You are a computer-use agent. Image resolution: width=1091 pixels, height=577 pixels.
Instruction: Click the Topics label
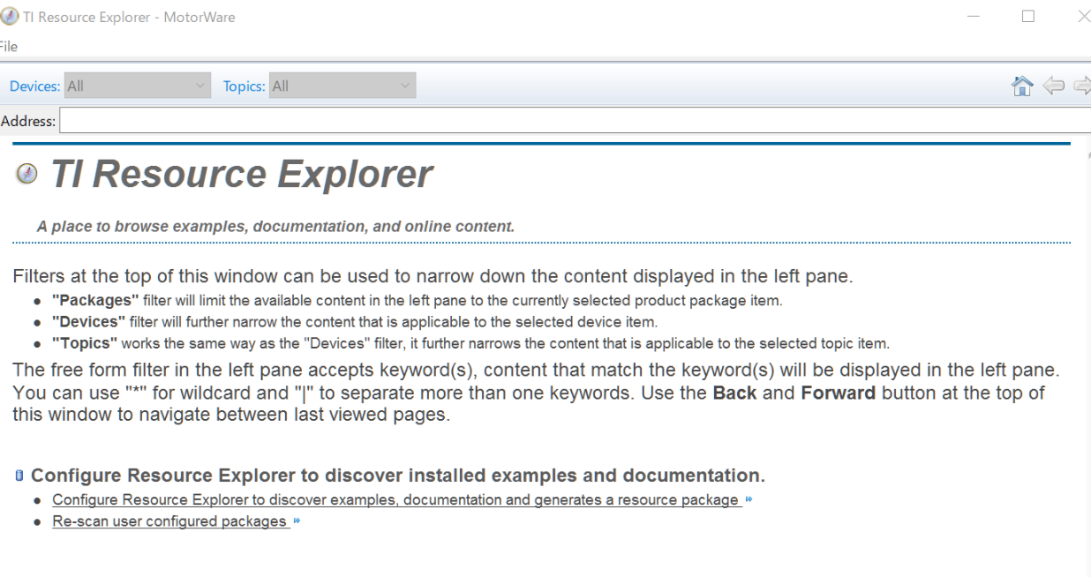pos(244,86)
